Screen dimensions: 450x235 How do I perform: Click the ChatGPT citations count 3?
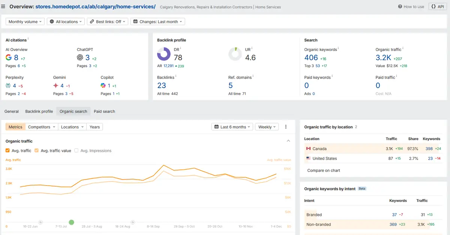click(x=87, y=58)
